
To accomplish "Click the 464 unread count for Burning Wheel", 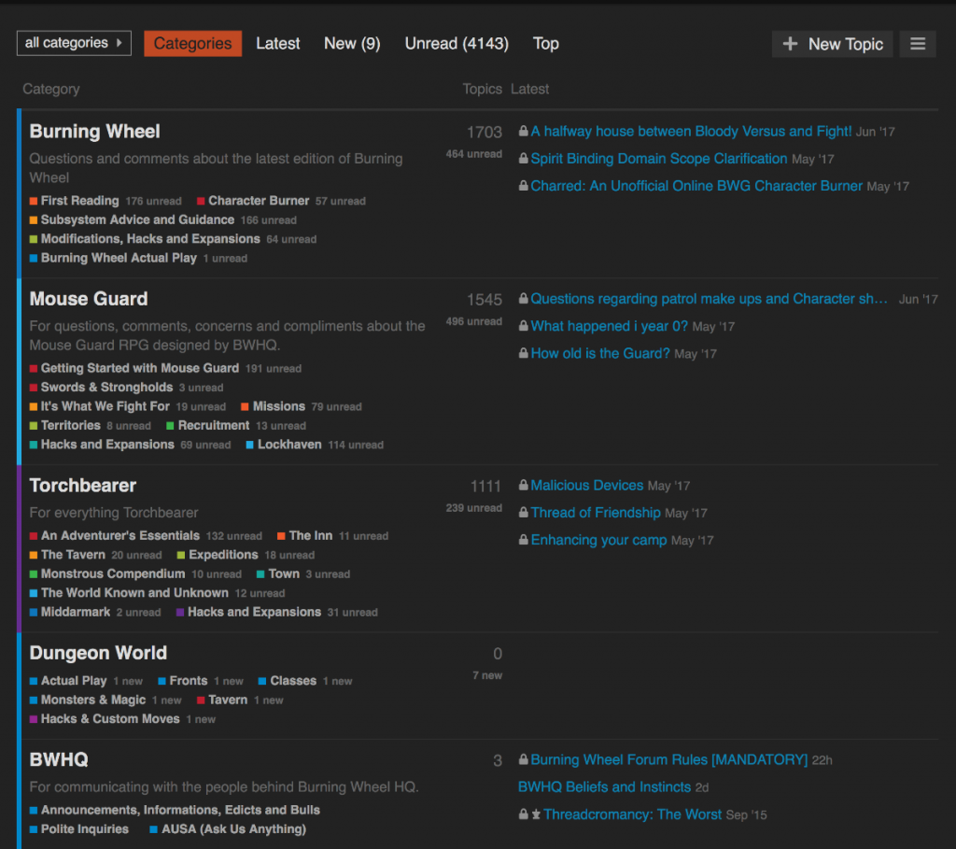I will tap(473, 154).
